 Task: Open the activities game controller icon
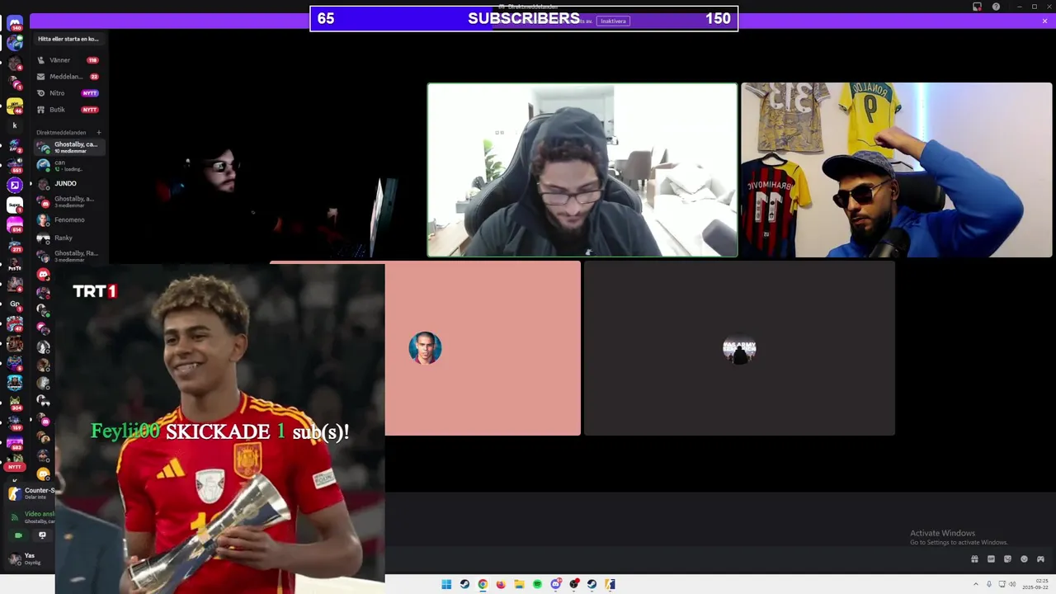tap(1040, 559)
